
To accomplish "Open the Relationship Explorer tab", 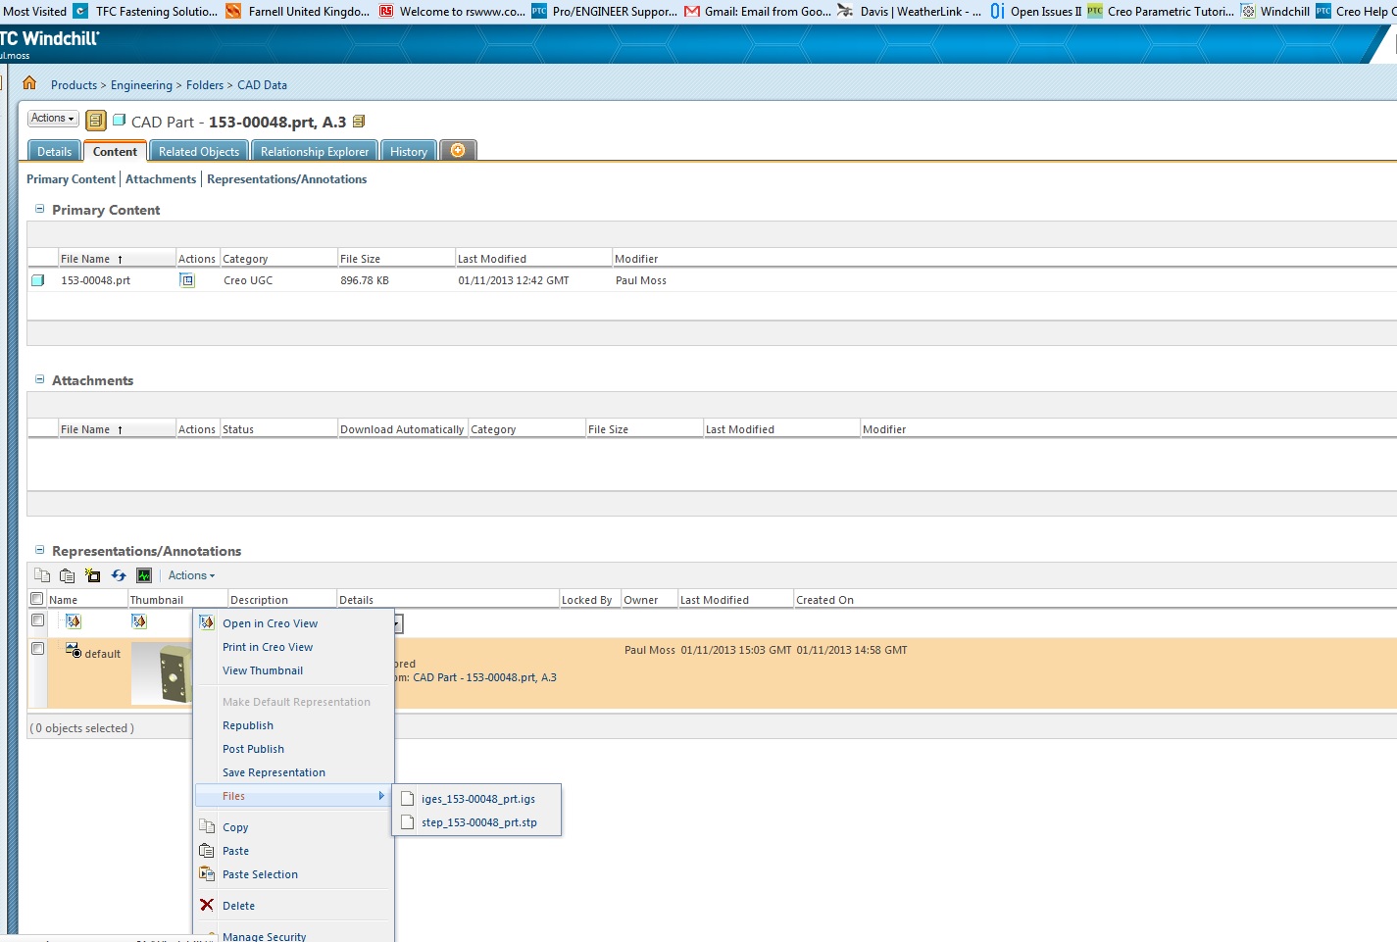I will pyautogui.click(x=315, y=151).
